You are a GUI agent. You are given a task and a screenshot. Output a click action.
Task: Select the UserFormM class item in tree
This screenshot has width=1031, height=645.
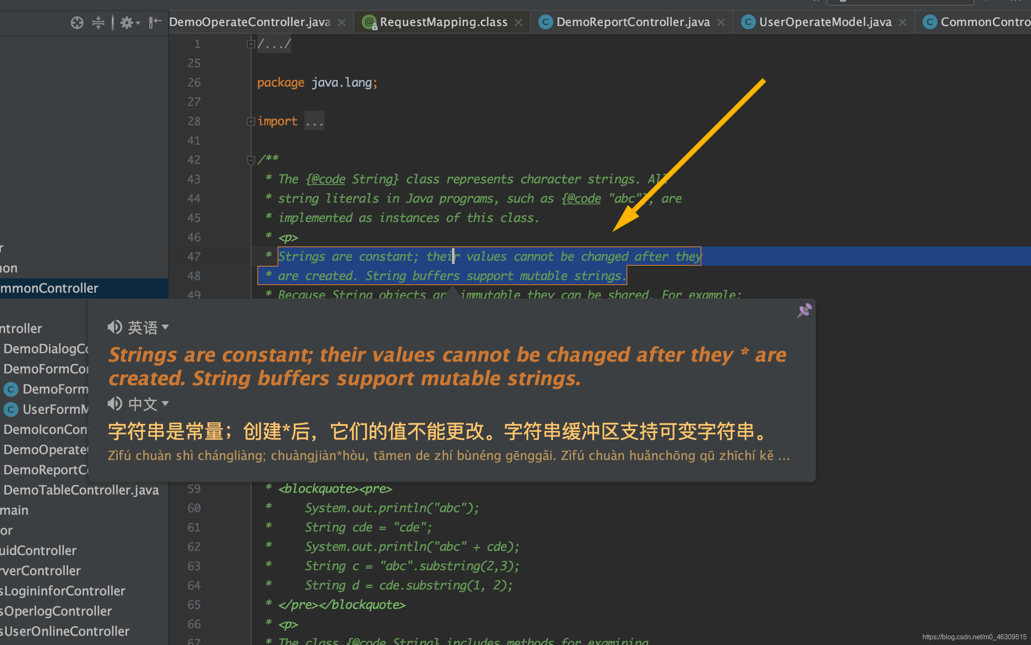56,409
